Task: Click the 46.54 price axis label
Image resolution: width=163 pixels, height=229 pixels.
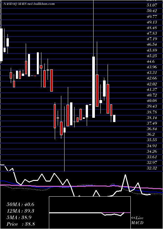Action: [152, 44]
